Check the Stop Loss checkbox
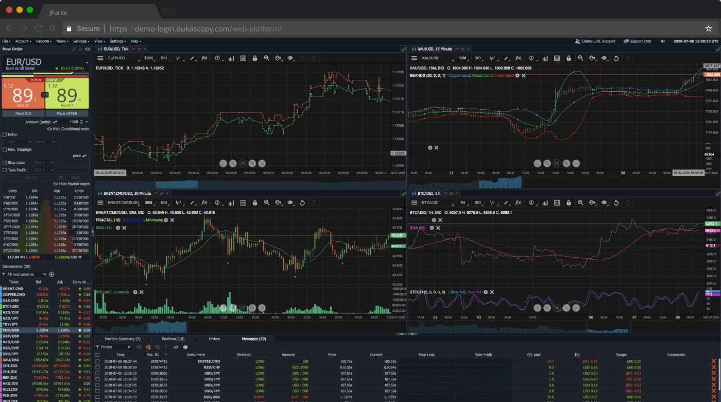This screenshot has height=402, width=721. pyautogui.click(x=4, y=162)
